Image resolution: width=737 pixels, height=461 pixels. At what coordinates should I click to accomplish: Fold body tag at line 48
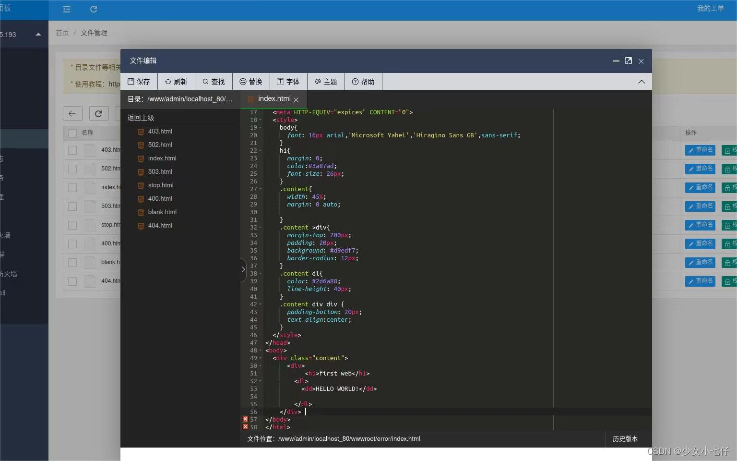point(260,351)
